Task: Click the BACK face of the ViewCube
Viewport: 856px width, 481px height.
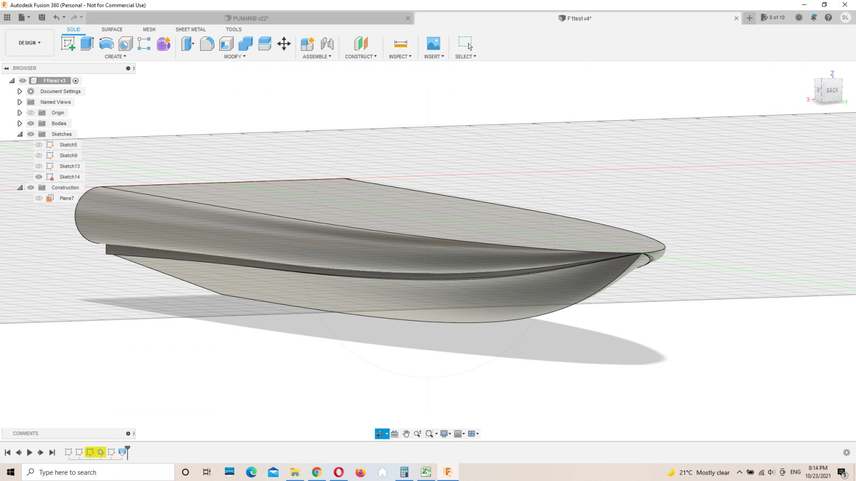Action: click(832, 90)
